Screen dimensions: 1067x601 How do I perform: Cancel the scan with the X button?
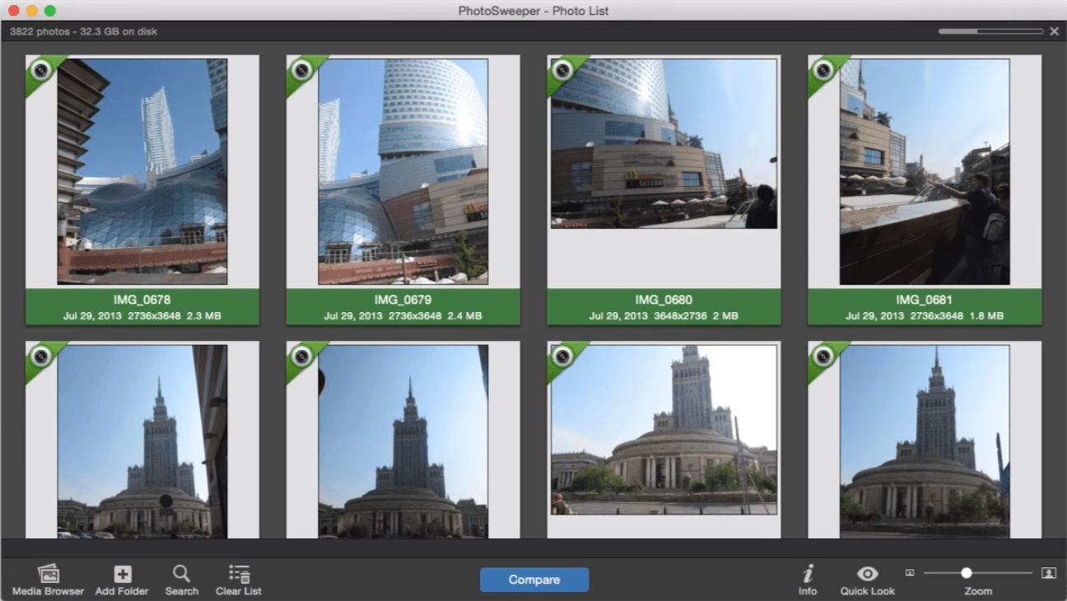click(1053, 30)
